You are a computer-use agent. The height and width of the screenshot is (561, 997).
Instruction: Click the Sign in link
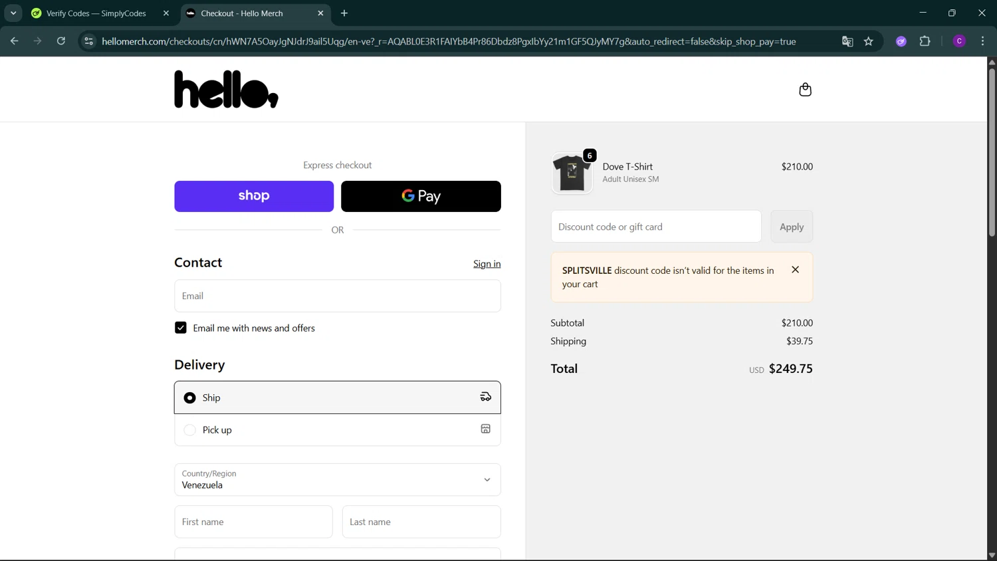[x=487, y=264]
